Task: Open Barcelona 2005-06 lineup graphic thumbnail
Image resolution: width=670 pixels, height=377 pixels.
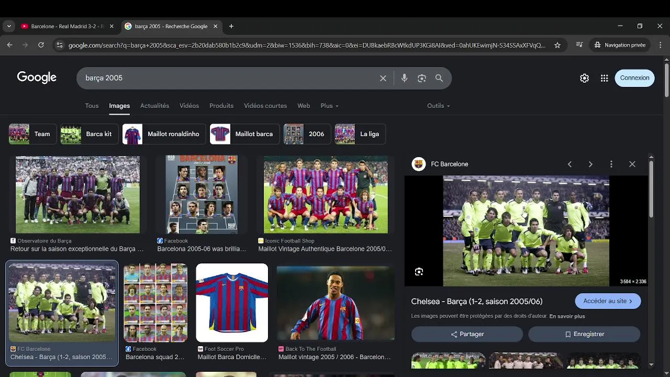Action: click(202, 194)
